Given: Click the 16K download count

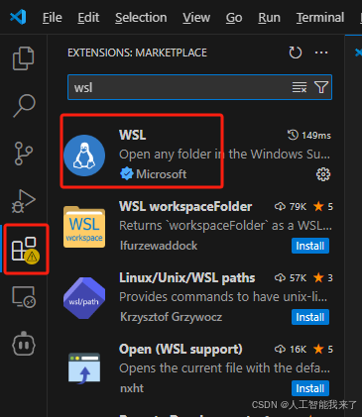Looking at the screenshot, I should pos(291,350).
